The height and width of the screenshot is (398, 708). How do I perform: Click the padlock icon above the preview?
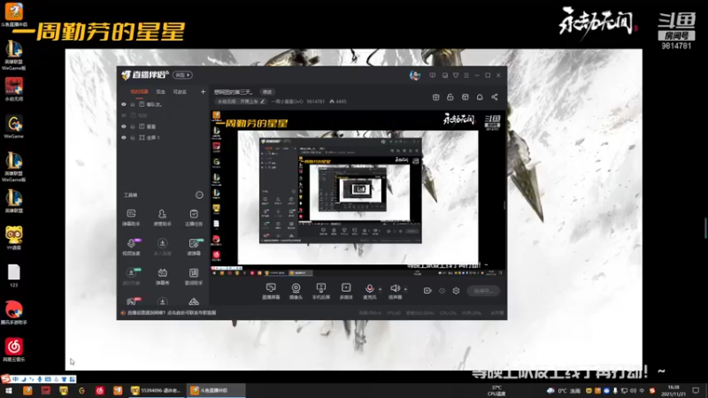click(x=450, y=97)
